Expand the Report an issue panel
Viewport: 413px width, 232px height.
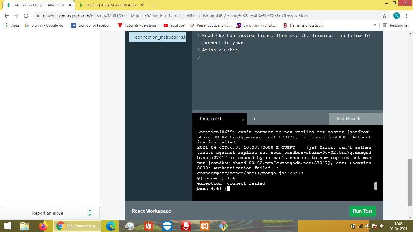pos(89,213)
